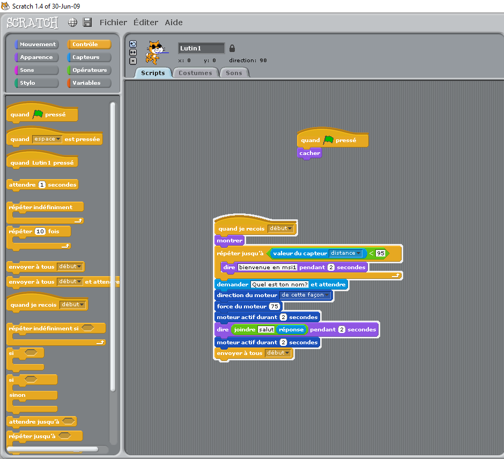Click the 'réponse' reporter block
The height and width of the screenshot is (459, 504).
point(291,329)
